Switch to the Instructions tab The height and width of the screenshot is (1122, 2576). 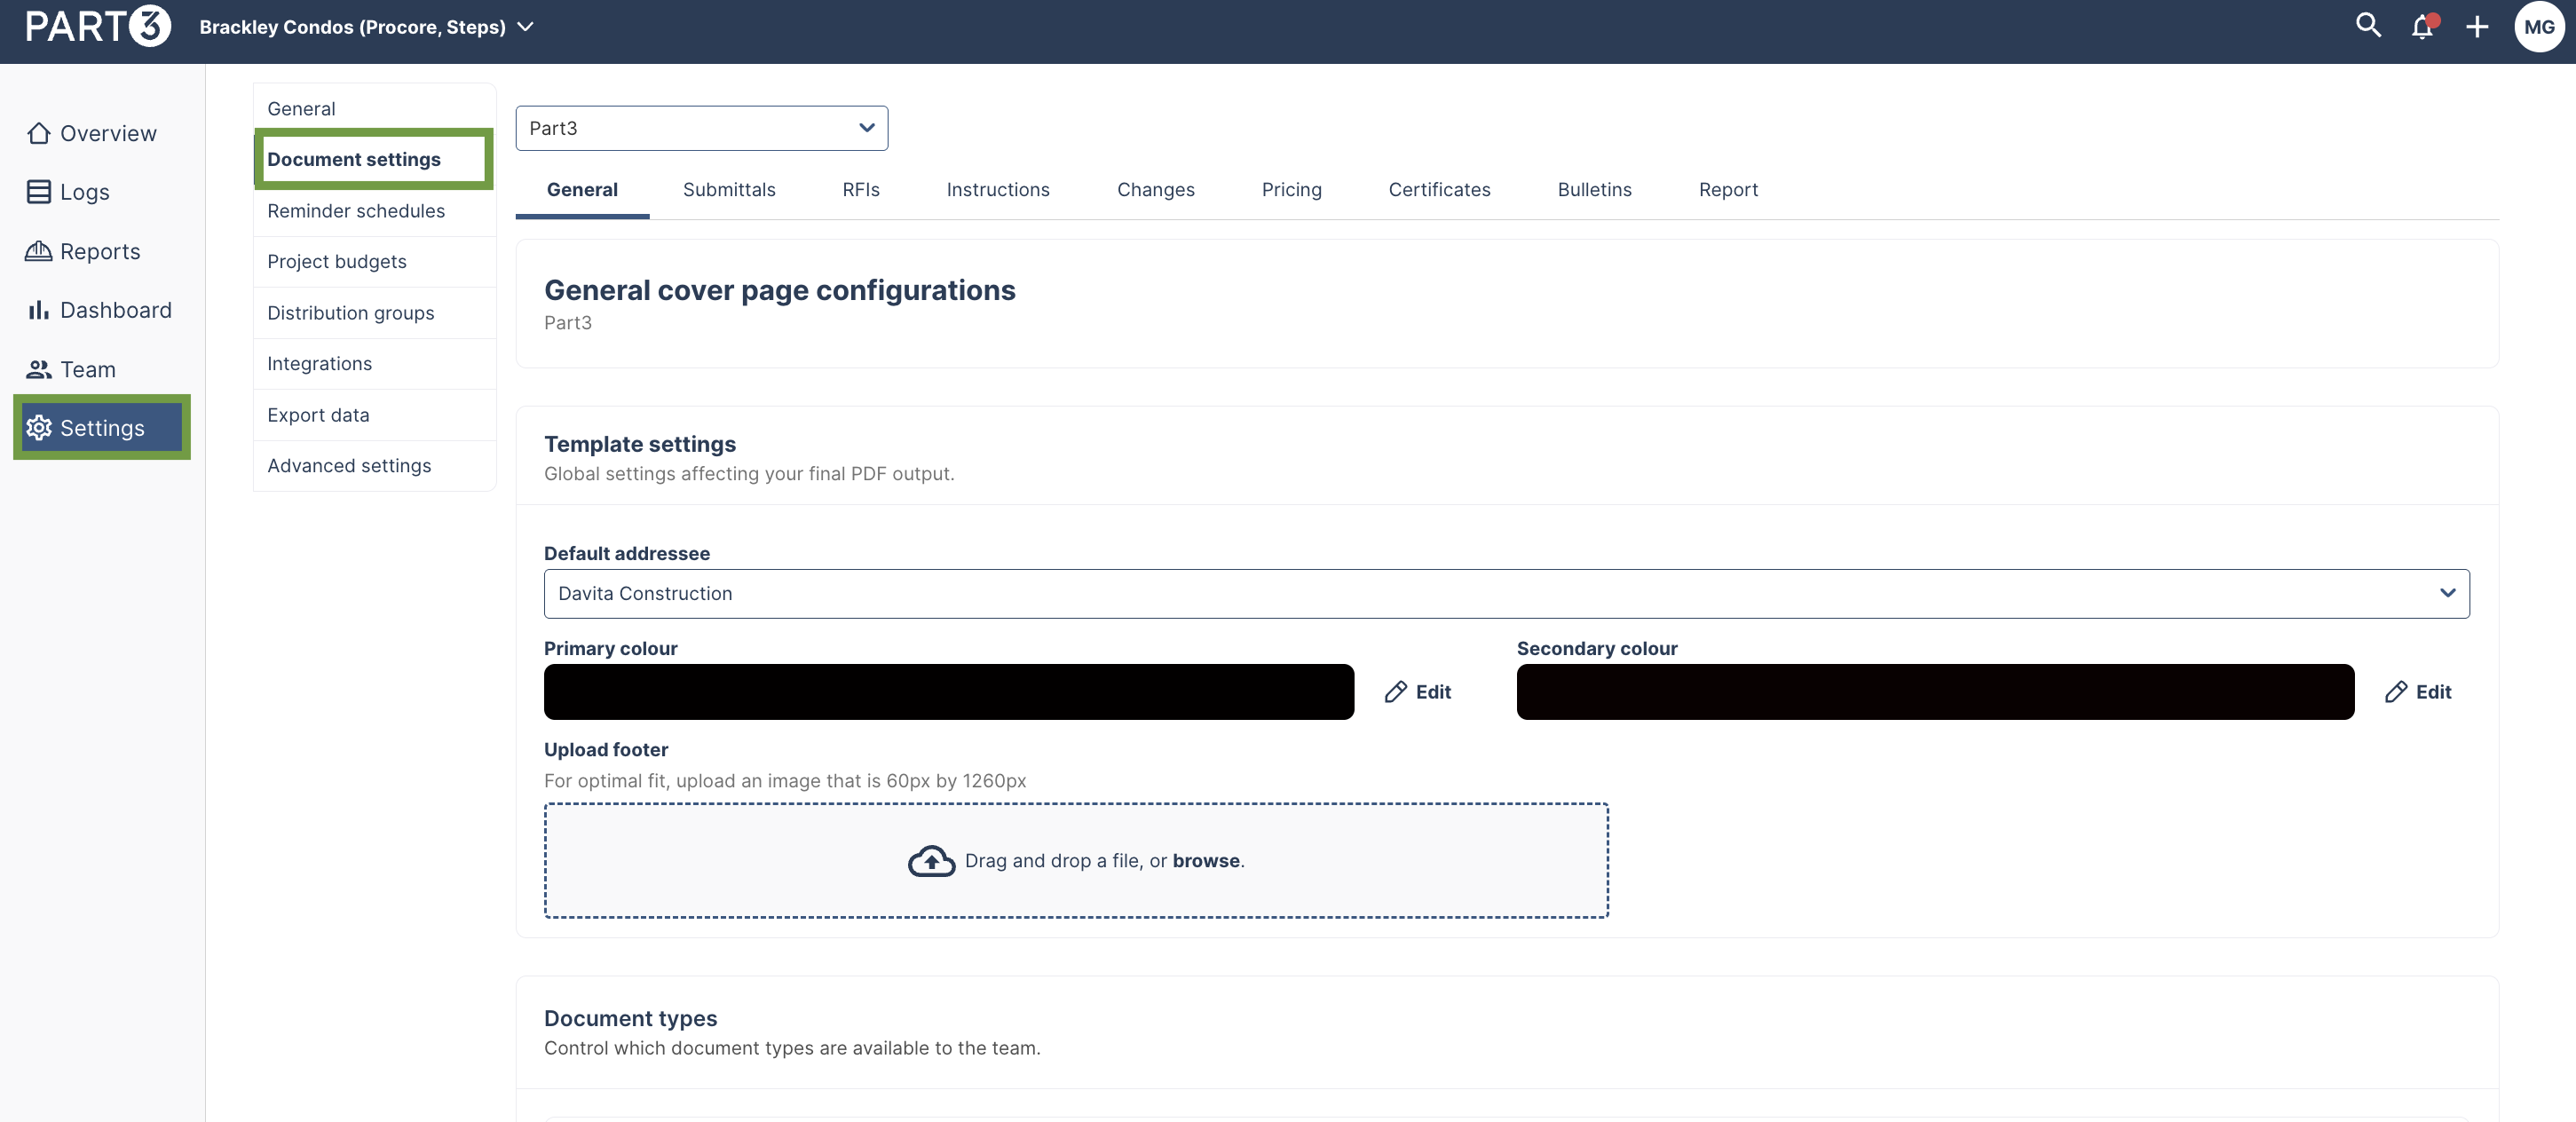click(998, 190)
